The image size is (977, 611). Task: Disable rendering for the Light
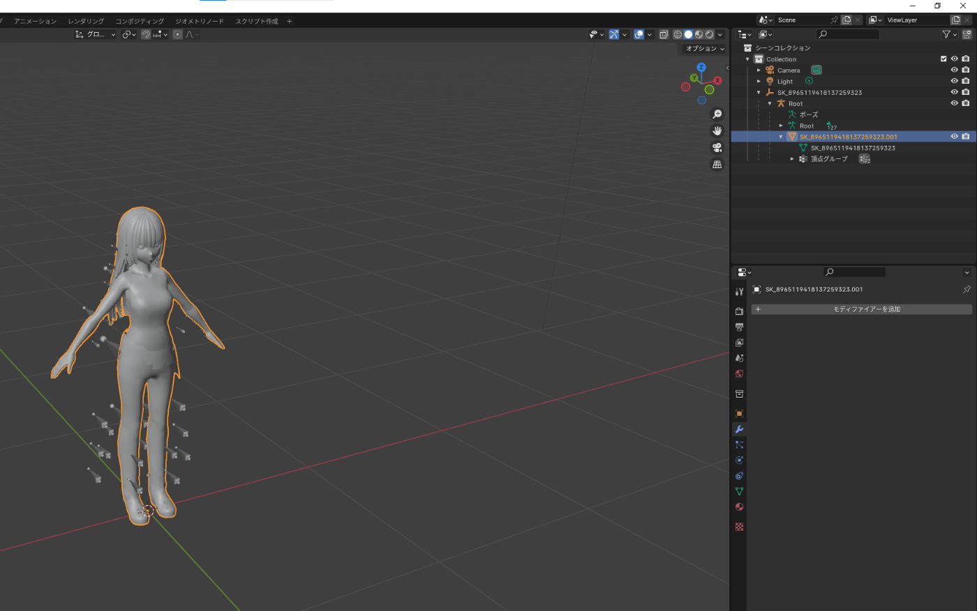(x=966, y=82)
